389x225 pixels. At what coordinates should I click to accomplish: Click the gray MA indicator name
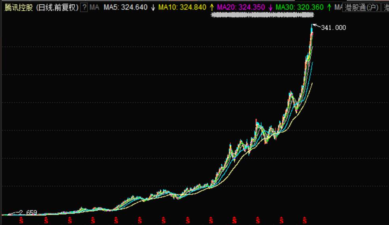coord(94,7)
